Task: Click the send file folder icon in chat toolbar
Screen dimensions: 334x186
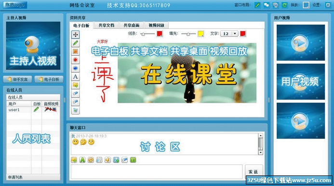Action: [74, 160]
